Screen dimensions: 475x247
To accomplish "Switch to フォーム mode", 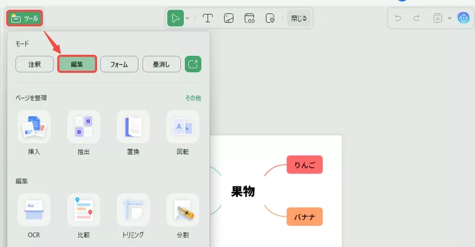I will (x=119, y=64).
